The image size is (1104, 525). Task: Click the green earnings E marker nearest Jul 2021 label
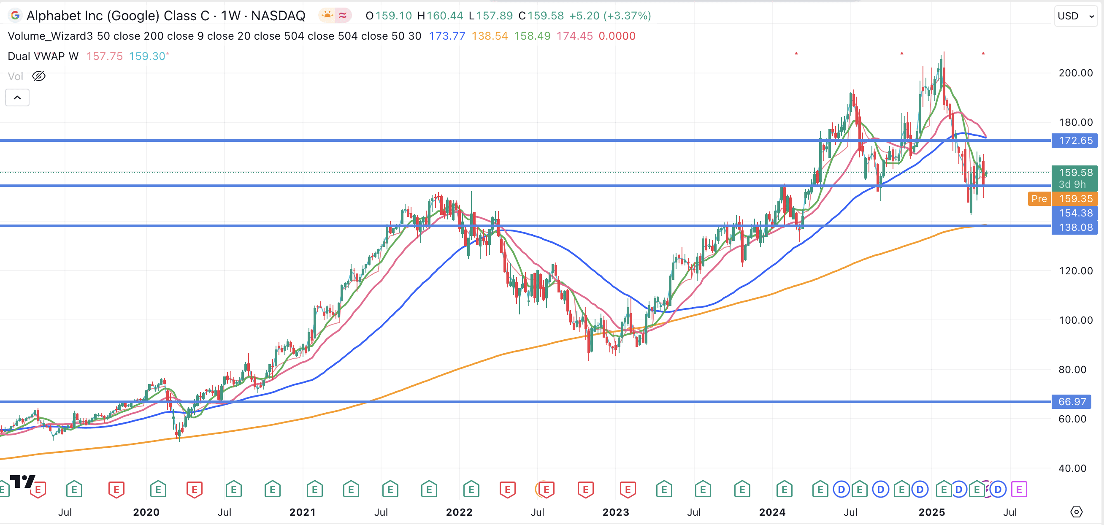(390, 489)
